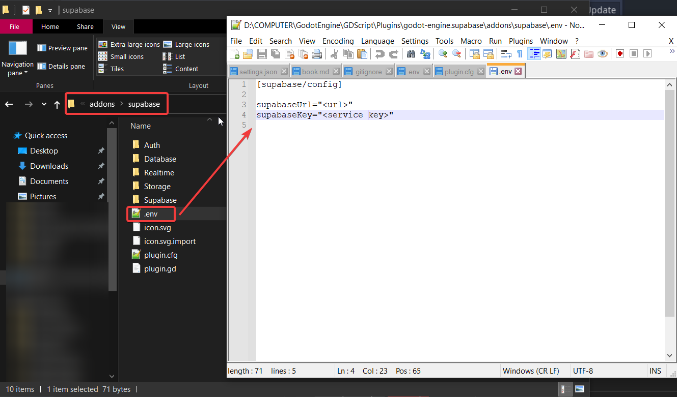Select Small icons layout option
This screenshot has height=397, width=677.
(121, 56)
